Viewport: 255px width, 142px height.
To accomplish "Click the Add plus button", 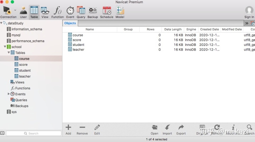I will click(x=68, y=130).
